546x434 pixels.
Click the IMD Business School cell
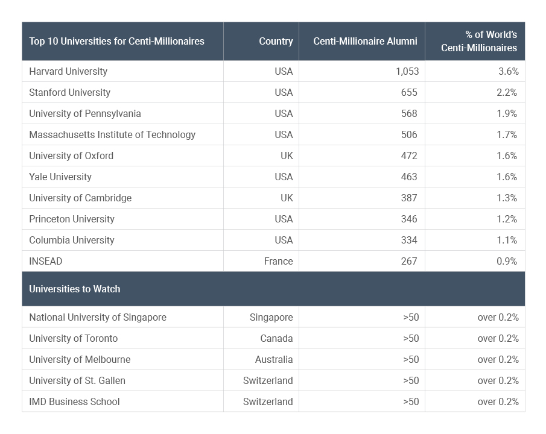[74, 401]
